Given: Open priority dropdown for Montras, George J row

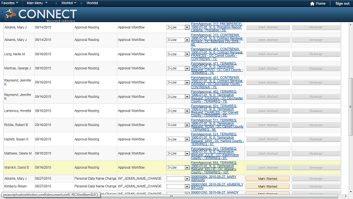Looking at the screenshot, I should click(x=178, y=69).
